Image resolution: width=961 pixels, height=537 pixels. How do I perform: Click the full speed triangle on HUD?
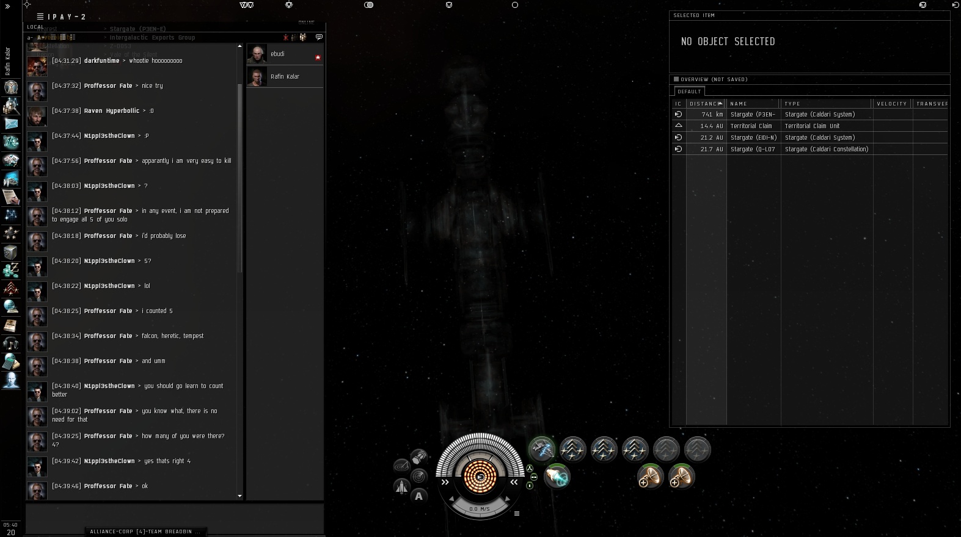tap(507, 499)
